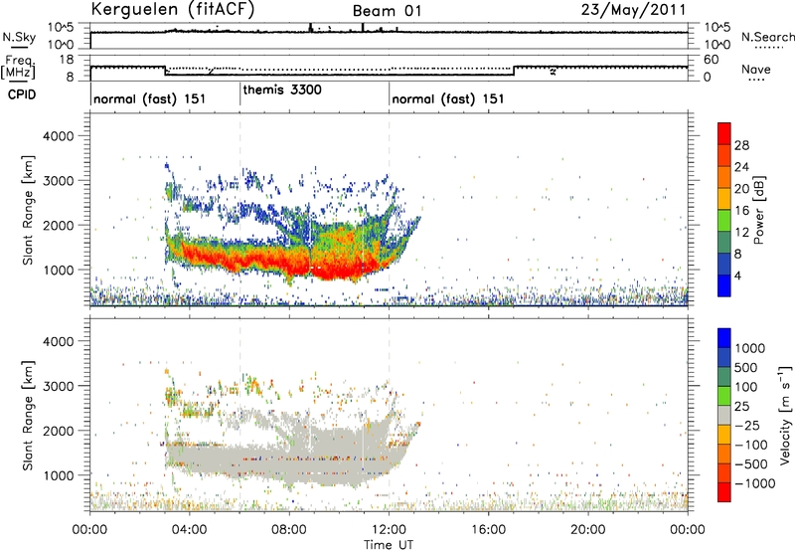Screen dimensions: 795x551
Task: Click the "CPID" row label
Action: [x=22, y=94]
